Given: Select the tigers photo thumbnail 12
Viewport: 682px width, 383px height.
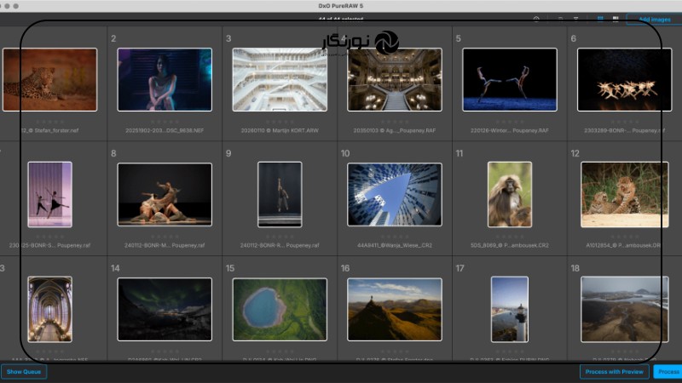Looking at the screenshot, I should point(624,194).
